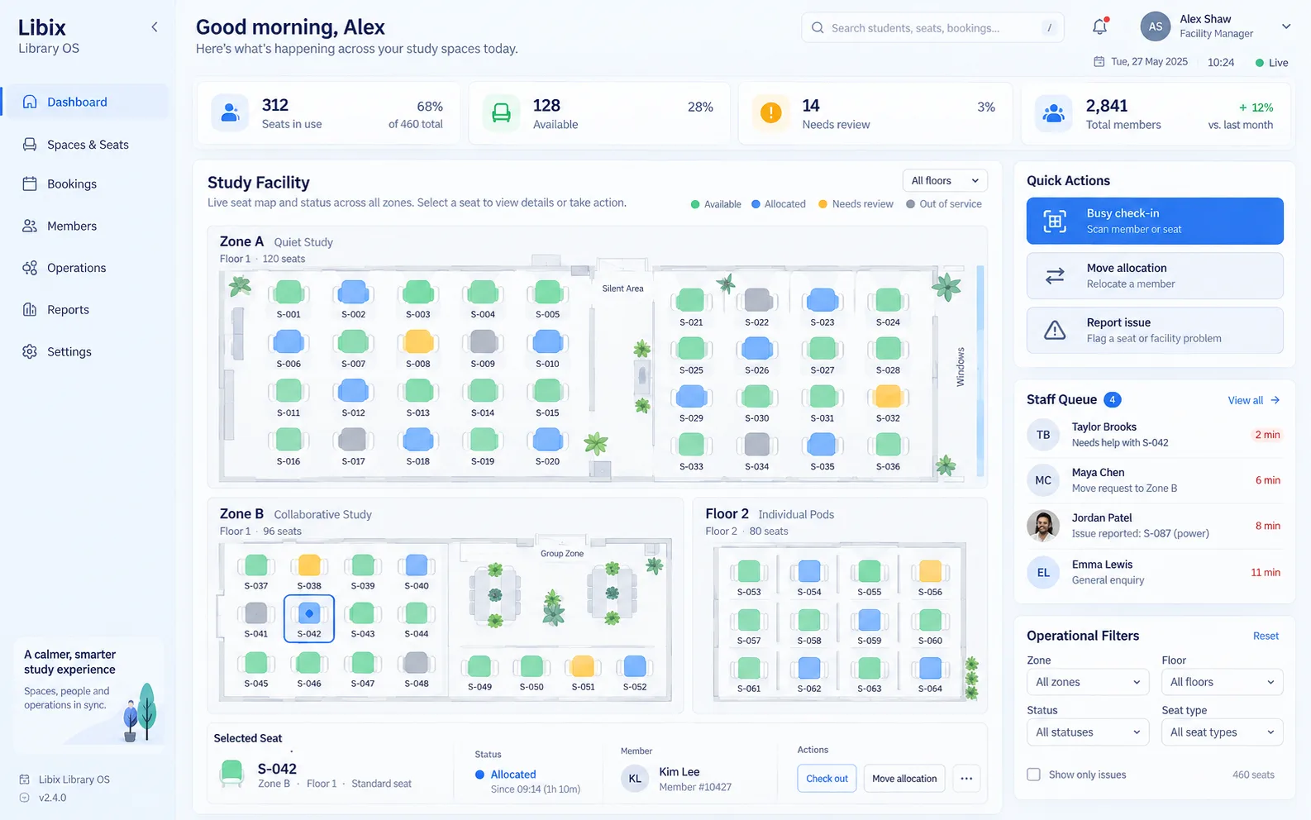Open Settings in the sidebar
The image size is (1311, 820).
click(x=86, y=351)
